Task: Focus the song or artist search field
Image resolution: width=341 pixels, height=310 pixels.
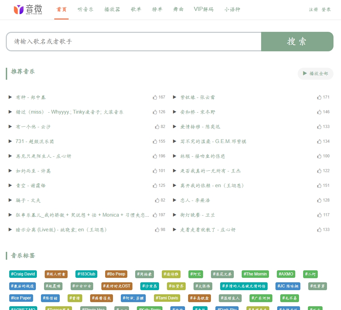Action: (133, 41)
